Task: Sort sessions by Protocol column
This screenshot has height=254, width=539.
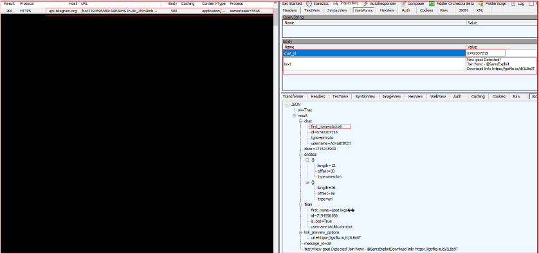Action: 27,4
